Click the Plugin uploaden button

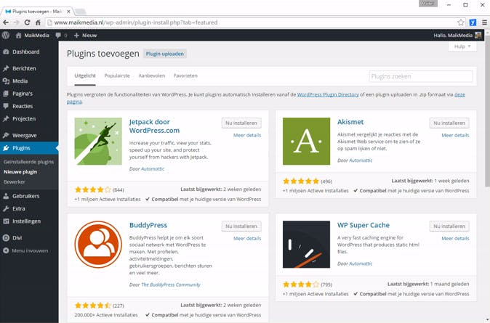165,54
